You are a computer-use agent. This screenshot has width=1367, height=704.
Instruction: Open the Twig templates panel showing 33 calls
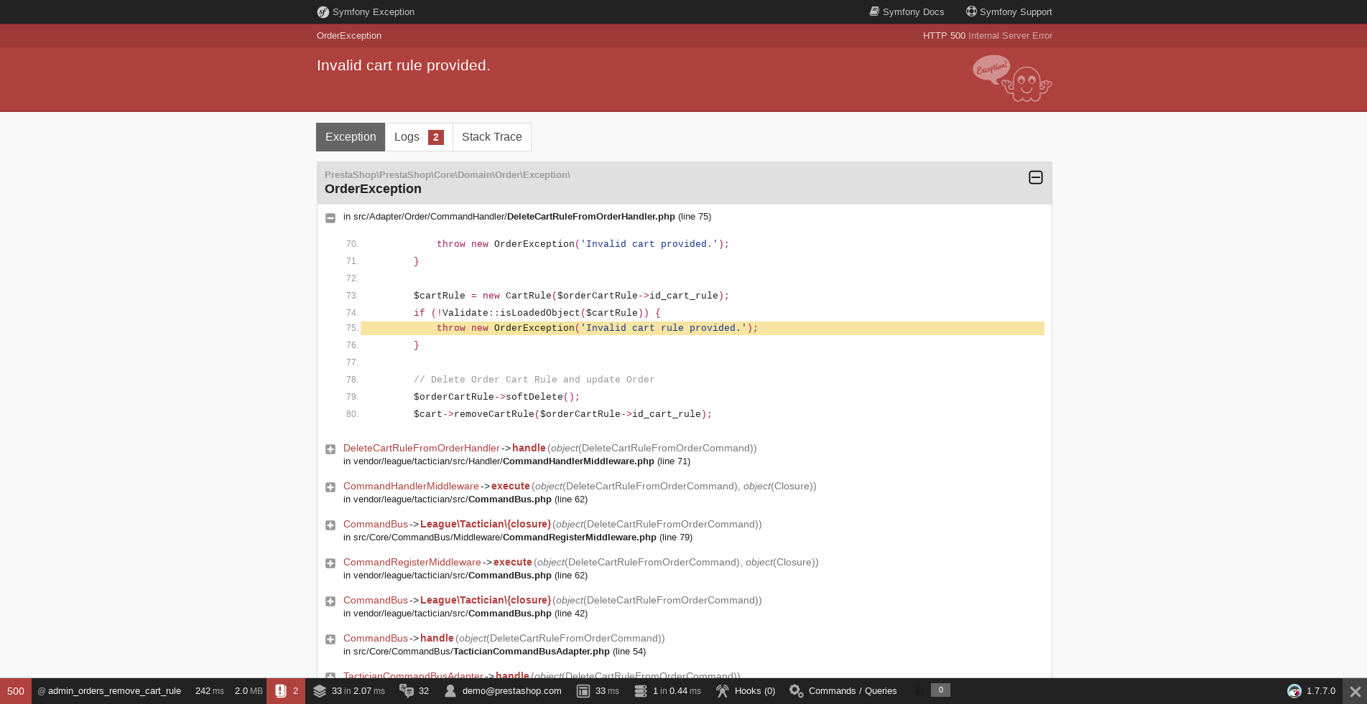[x=349, y=690]
